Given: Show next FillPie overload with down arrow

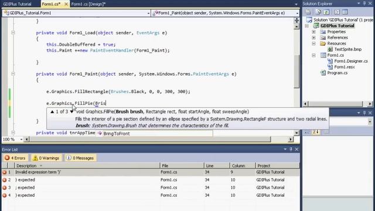Looking at the screenshot, I should point(71,111).
